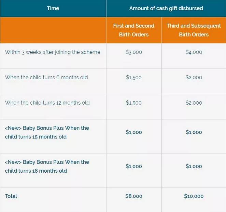
Task: Click $2,000 in the 6 months row
Action: pos(194,77)
